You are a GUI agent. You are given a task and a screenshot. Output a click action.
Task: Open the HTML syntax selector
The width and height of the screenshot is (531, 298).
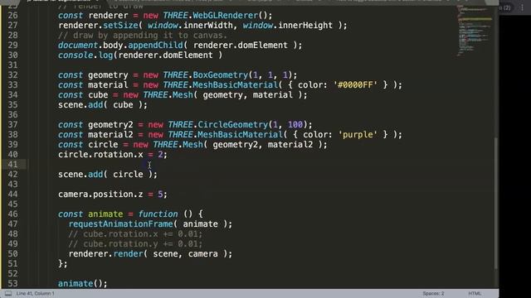click(475, 293)
